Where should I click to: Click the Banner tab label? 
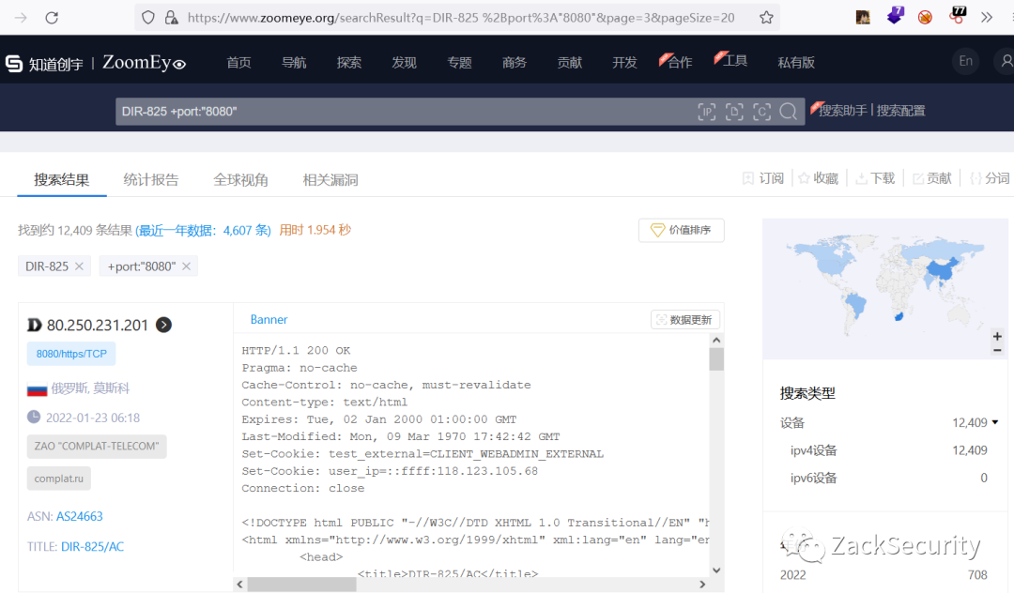click(x=269, y=319)
